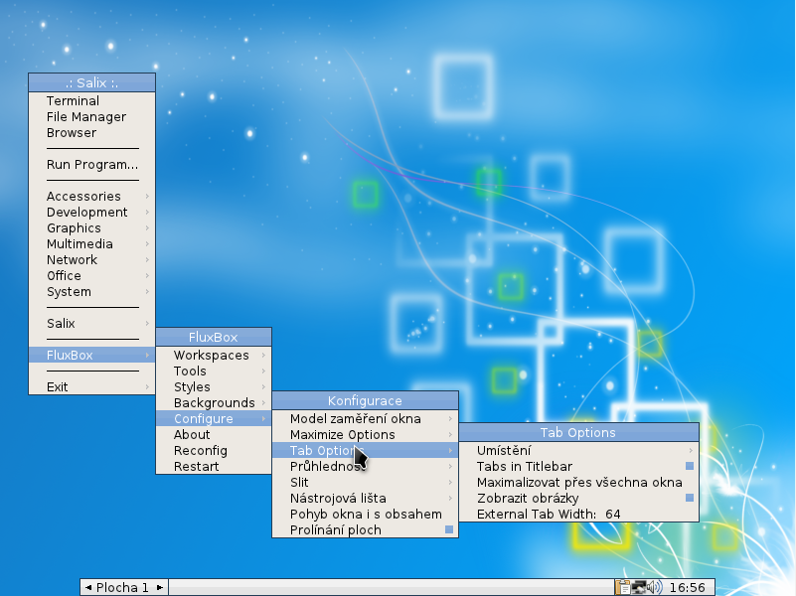Open the clipboard manager tray icon

[623, 587]
